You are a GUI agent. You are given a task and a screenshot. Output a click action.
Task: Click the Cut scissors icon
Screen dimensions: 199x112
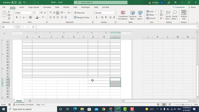click(9, 12)
